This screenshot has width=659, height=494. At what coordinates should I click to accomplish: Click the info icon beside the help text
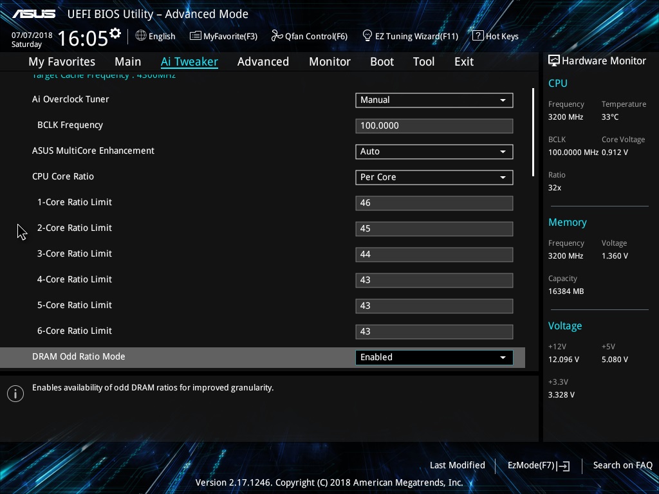[15, 394]
